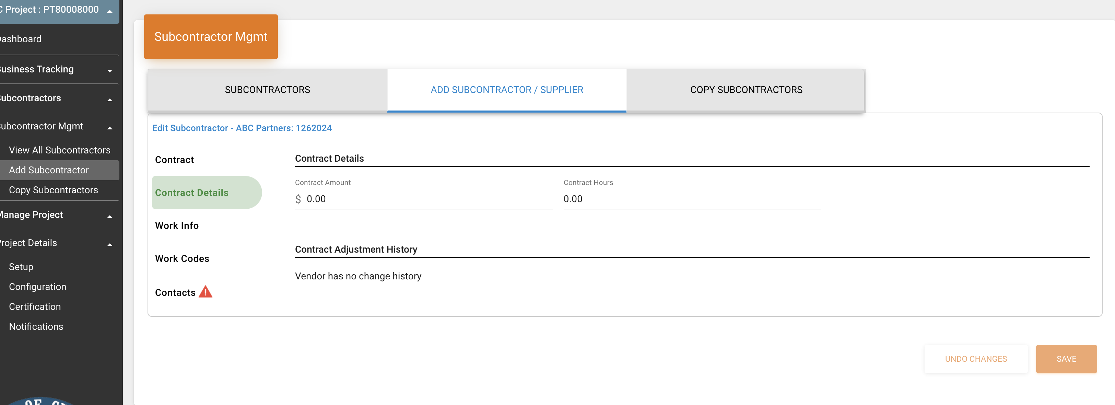Open the Work Codes section

click(182, 258)
